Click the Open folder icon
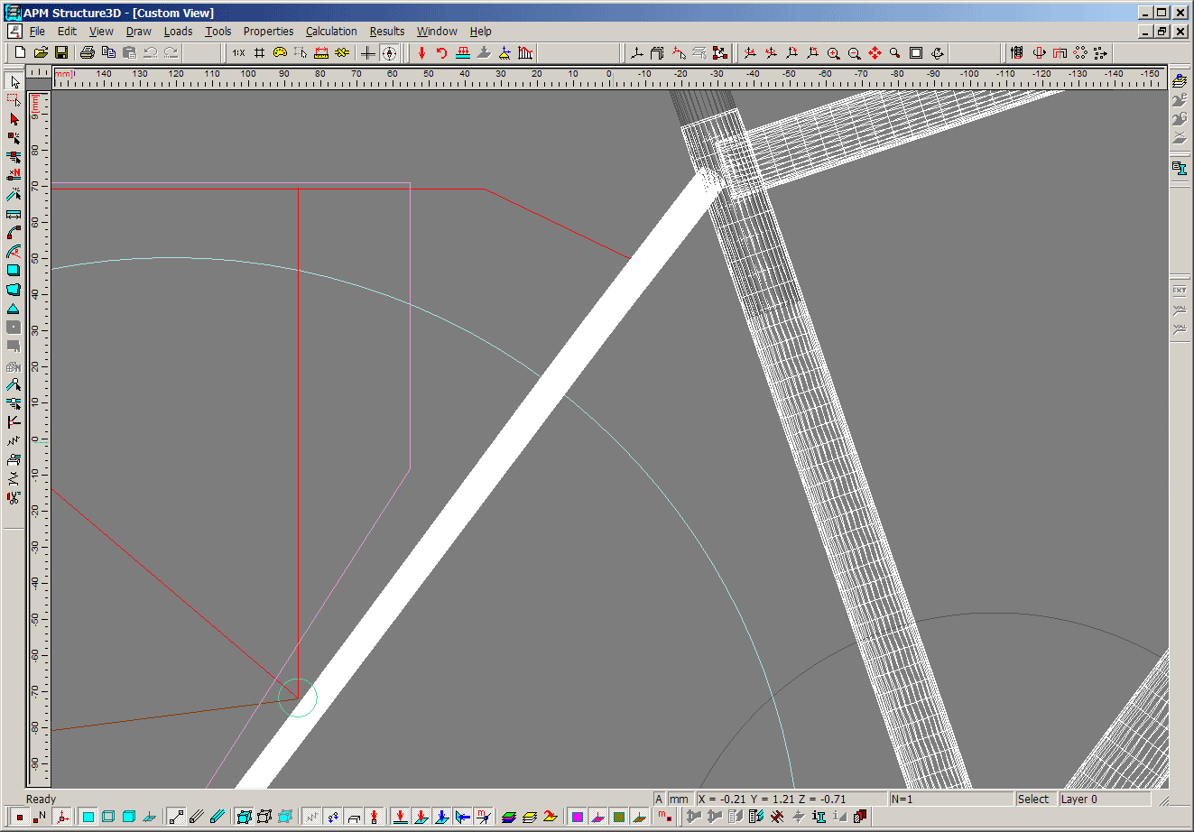1194x832 pixels. (41, 53)
